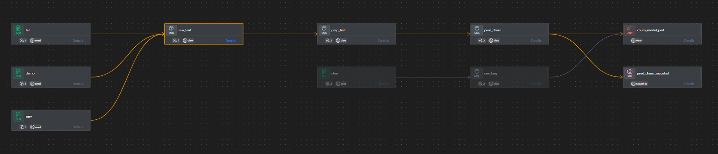
Task: Click the MDL cube icon on prep_feat
Action: pyautogui.click(x=324, y=30)
